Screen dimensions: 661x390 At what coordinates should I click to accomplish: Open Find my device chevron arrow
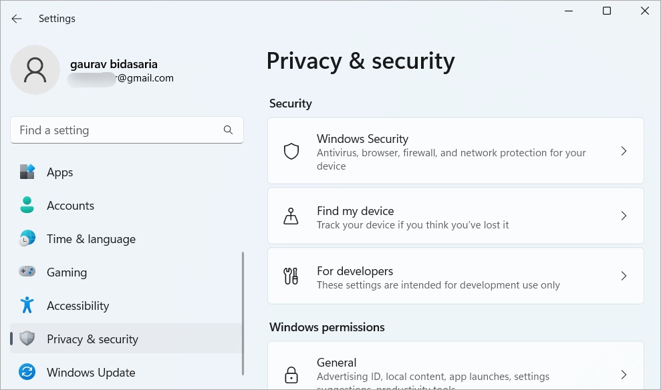point(624,216)
